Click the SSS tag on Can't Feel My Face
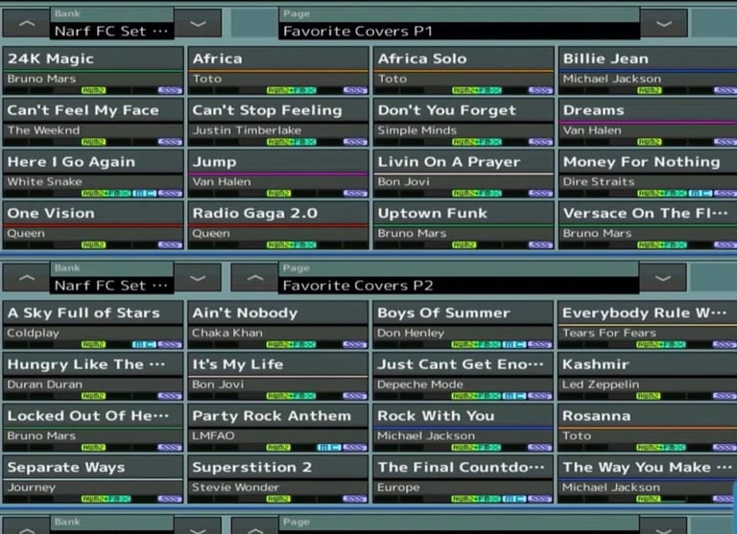Screen dimensions: 737x534 point(170,142)
